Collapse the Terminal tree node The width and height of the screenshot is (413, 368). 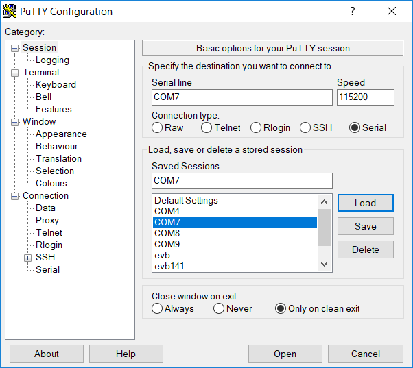15,73
